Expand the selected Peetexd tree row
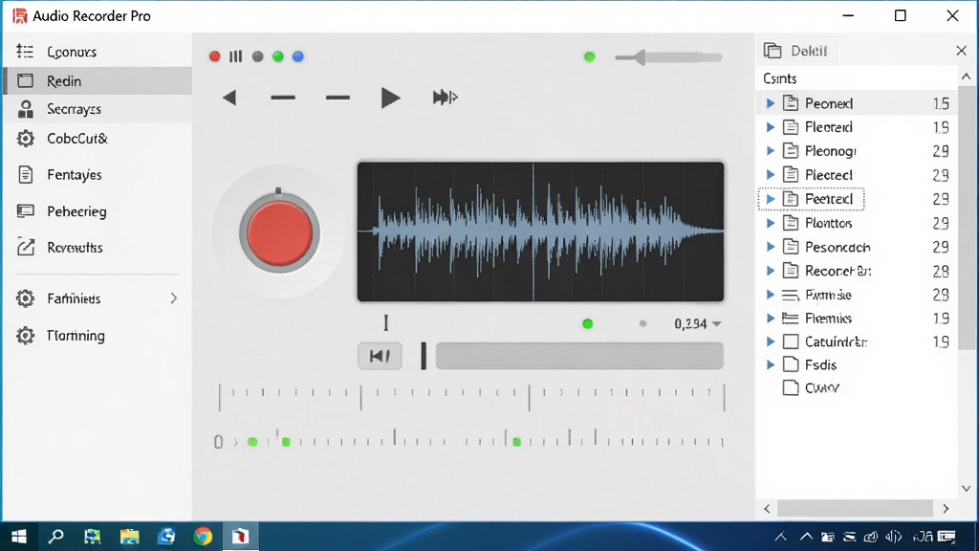This screenshot has width=979, height=551. [x=771, y=199]
